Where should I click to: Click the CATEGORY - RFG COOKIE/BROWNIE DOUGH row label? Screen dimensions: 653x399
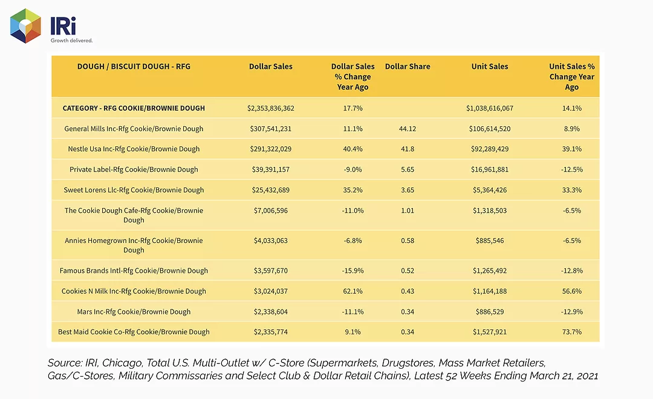pyautogui.click(x=134, y=108)
